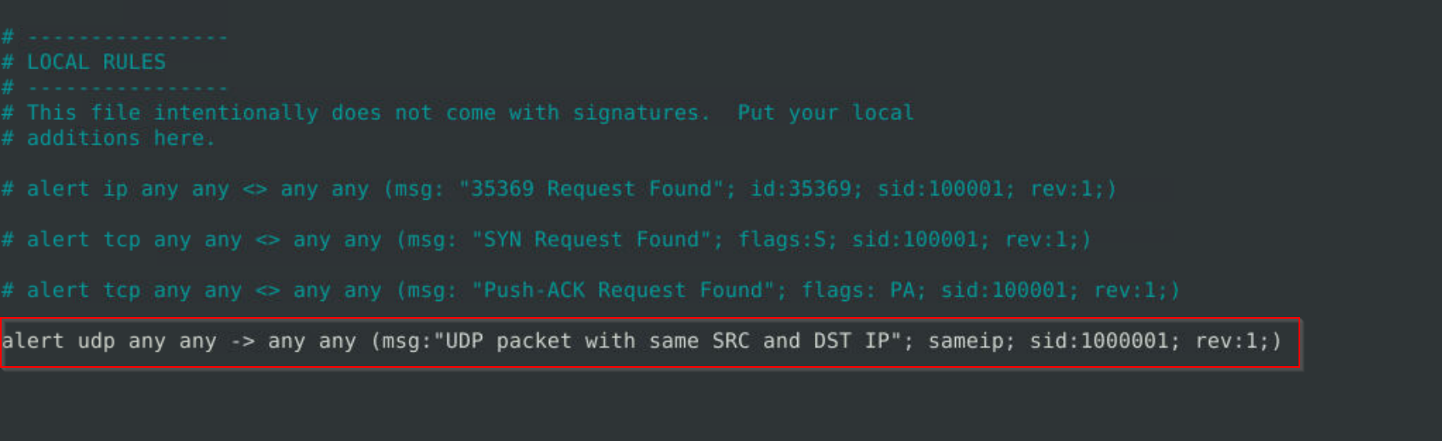This screenshot has width=1442, height=441.
Task: Click 'id:35369' option in the ip rule
Action: (800, 189)
